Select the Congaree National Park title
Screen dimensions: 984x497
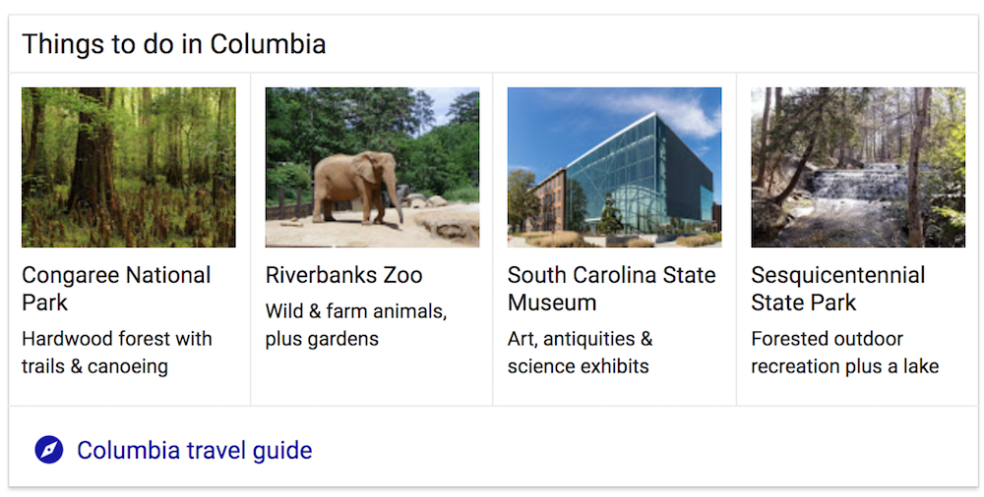tap(116, 289)
